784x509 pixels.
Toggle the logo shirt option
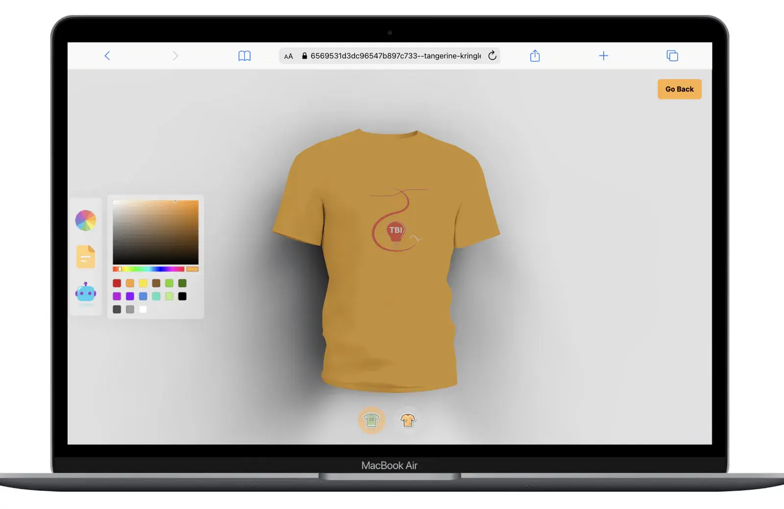[x=371, y=420]
